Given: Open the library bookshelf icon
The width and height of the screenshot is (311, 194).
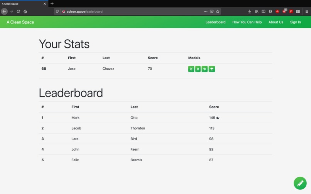Looking at the screenshot, I should [x=257, y=12].
